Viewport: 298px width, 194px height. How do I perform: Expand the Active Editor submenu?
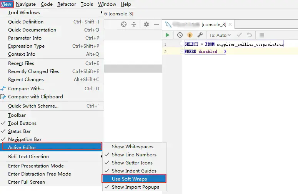pyautogui.click(x=52, y=147)
